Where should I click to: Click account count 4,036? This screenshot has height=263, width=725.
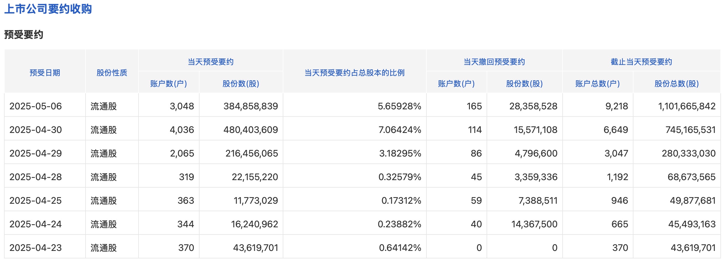point(182,130)
